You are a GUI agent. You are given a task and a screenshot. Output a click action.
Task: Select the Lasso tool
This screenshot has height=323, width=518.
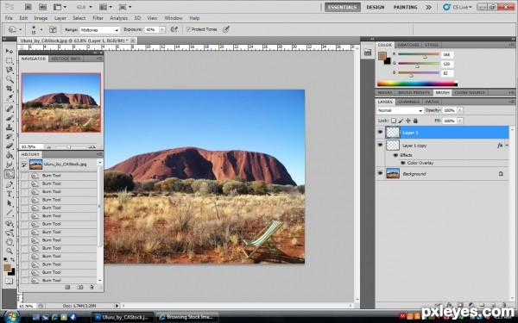[x=9, y=70]
